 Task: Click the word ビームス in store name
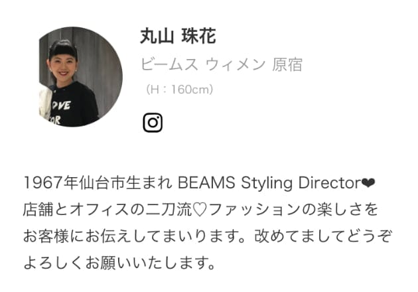tap(169, 64)
